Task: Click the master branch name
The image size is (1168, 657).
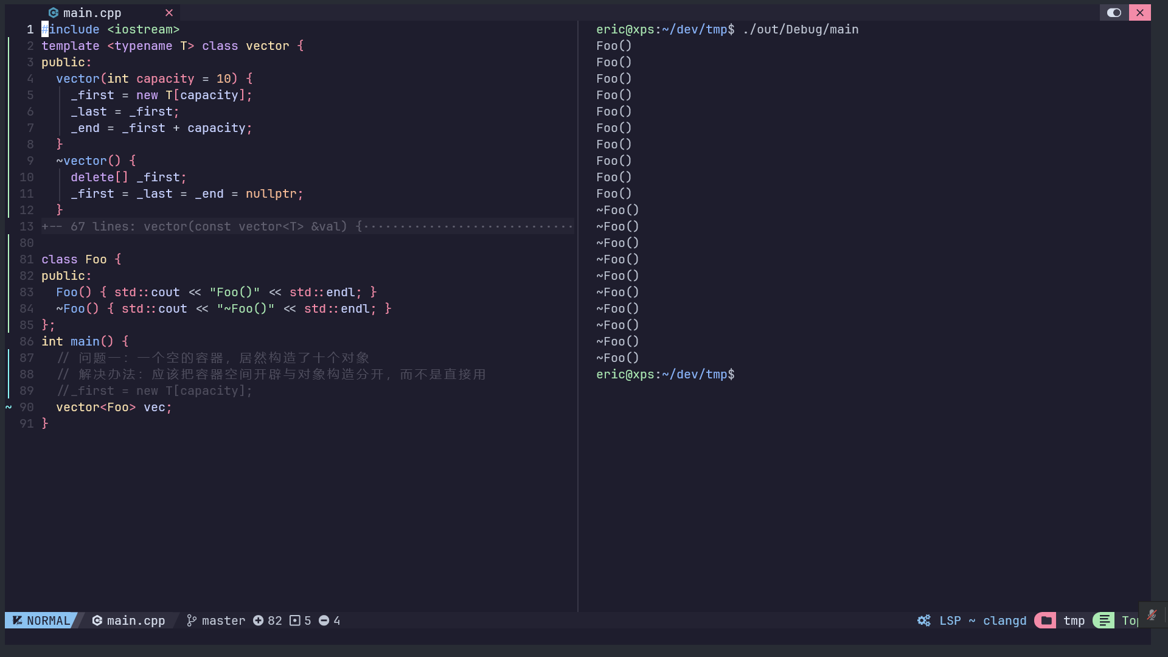Action: click(x=223, y=620)
